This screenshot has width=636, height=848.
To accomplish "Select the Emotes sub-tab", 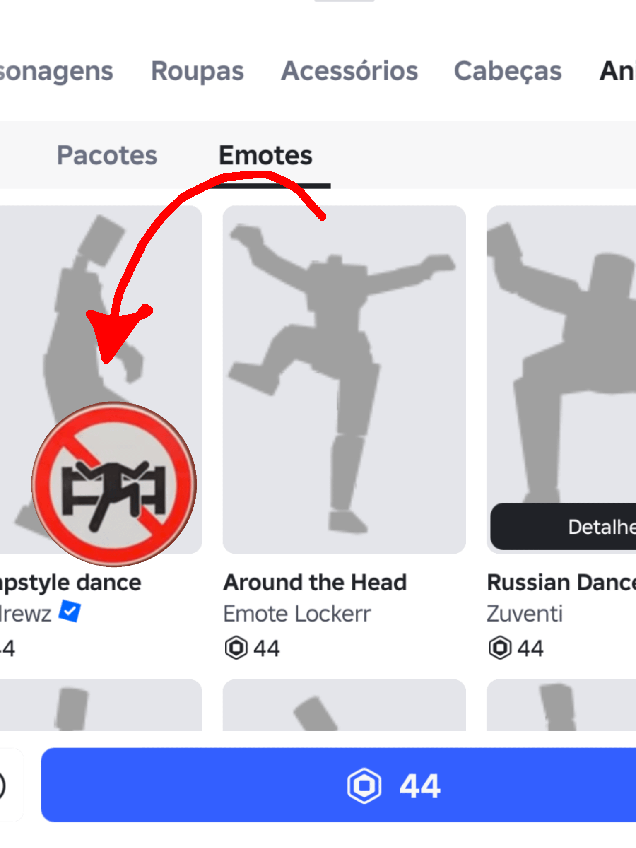I will [x=265, y=156].
